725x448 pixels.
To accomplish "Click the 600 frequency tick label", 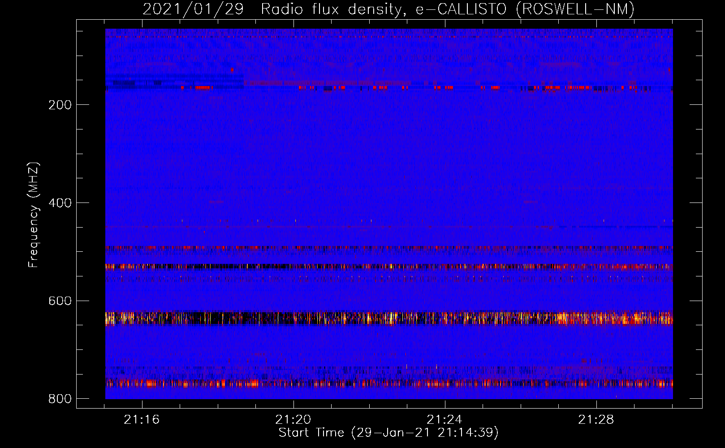I will pyautogui.click(x=60, y=301).
